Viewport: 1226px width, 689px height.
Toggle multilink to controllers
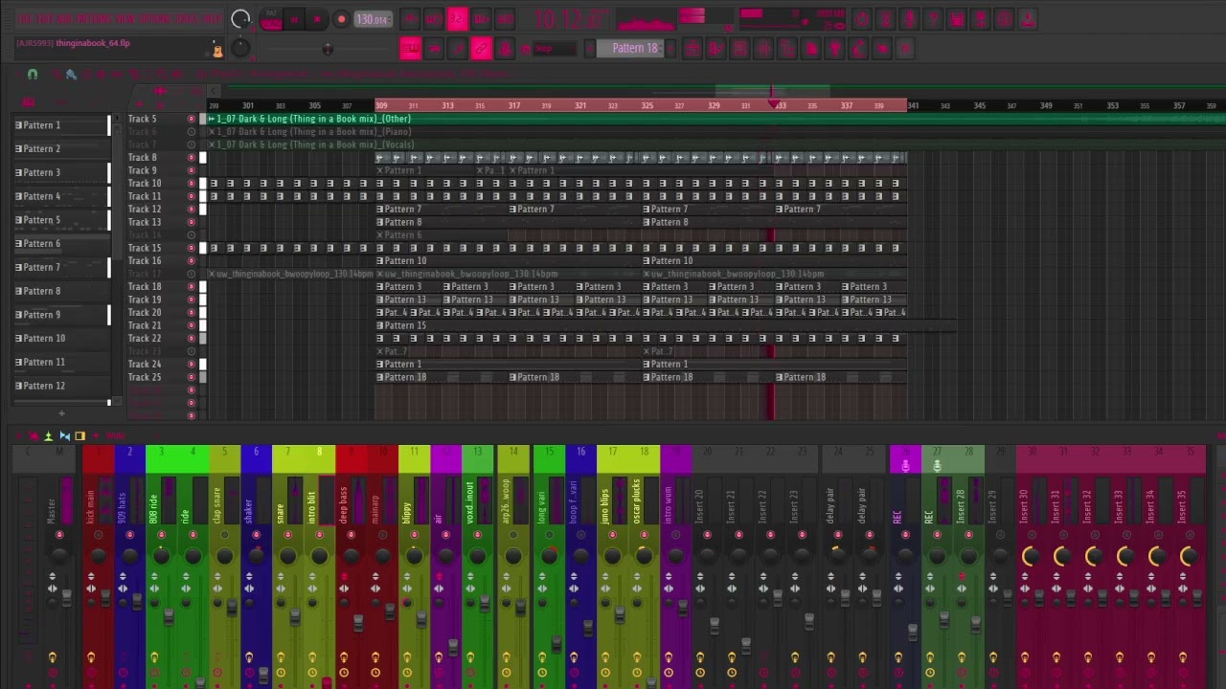point(505,48)
